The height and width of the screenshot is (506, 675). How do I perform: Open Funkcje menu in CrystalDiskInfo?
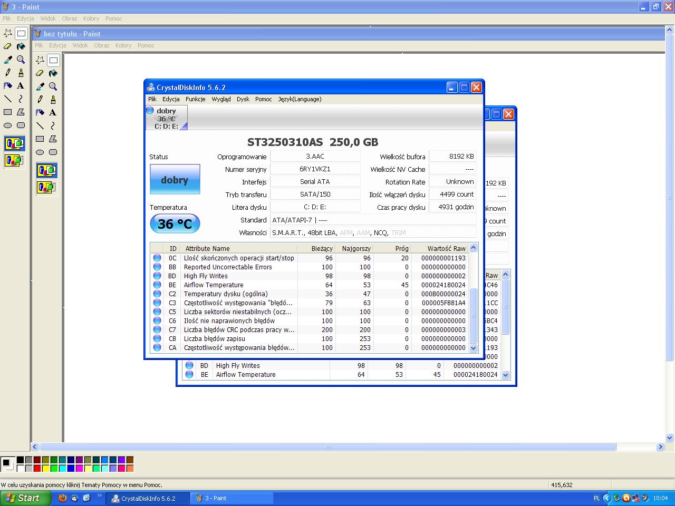(x=196, y=99)
